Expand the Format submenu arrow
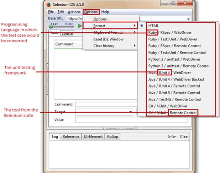Screen dimensions: 220x173 135,25
